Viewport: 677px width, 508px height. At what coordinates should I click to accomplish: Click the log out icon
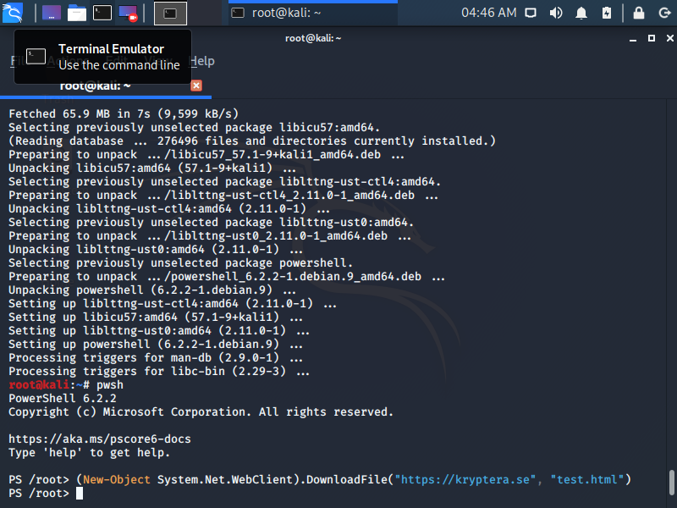tap(663, 13)
